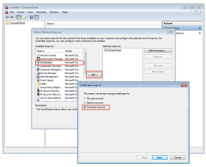Screen dimensions: 206x167
Task: Click the Move Up button
Action: click(x=158, y=66)
